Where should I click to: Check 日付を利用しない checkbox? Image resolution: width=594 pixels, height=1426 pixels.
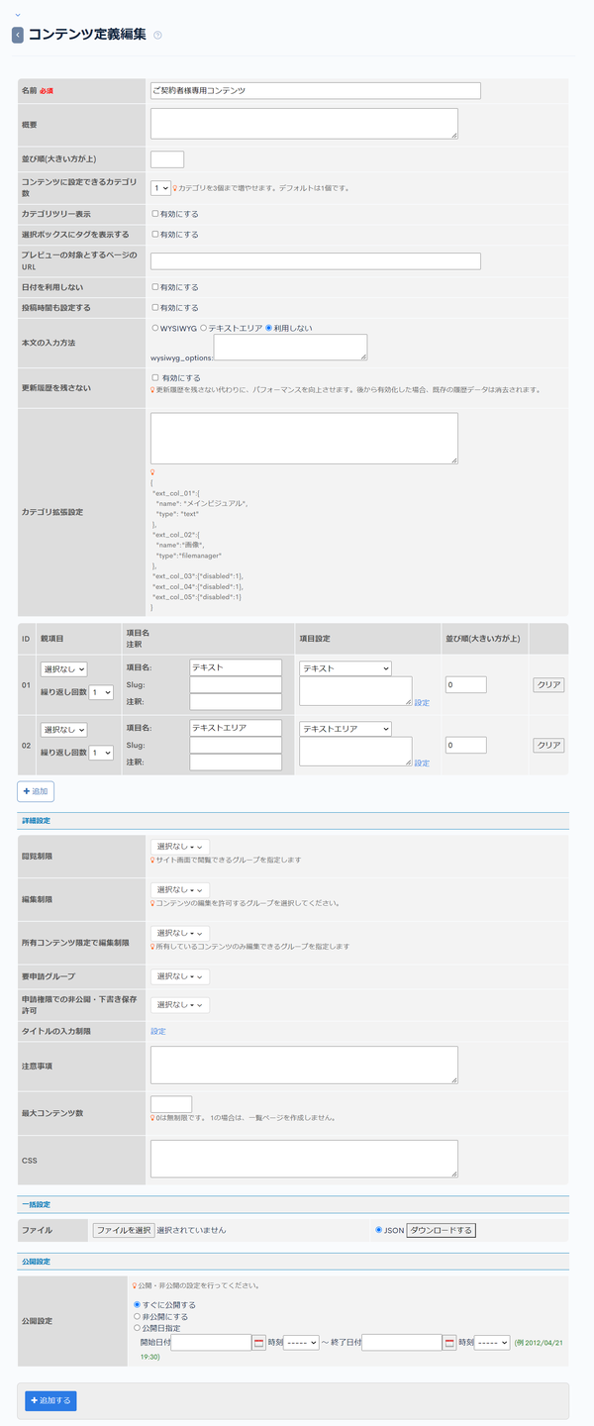tap(154, 287)
